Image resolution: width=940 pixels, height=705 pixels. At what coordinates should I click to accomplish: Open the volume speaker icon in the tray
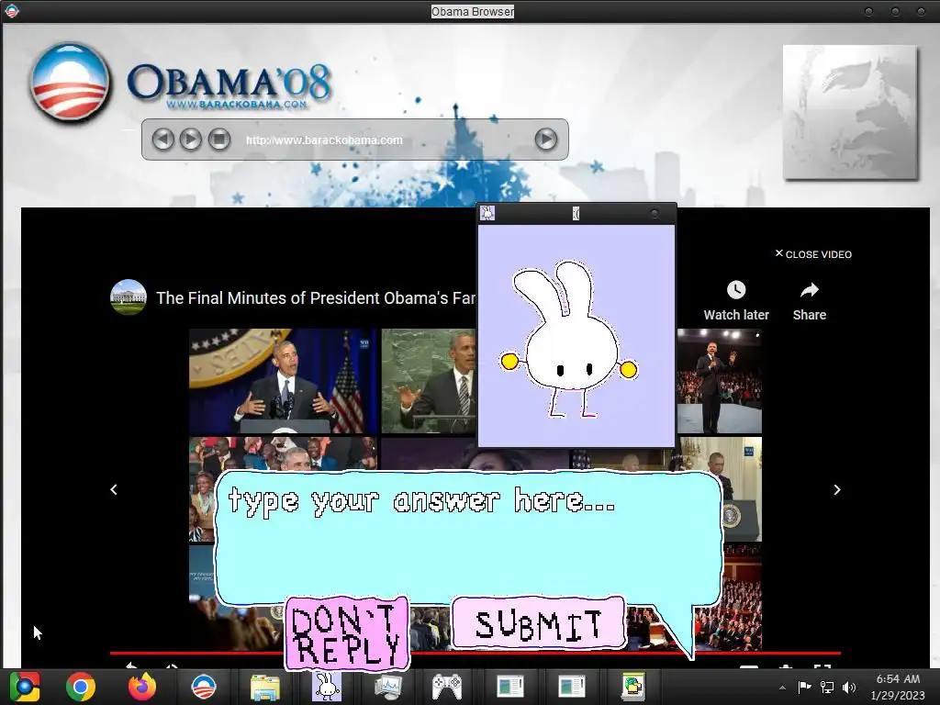[849, 687]
